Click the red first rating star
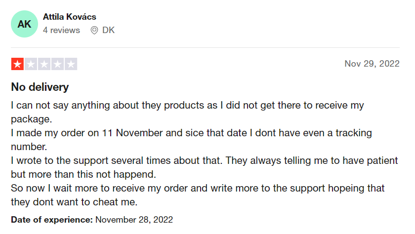415x234 pixels. point(17,64)
